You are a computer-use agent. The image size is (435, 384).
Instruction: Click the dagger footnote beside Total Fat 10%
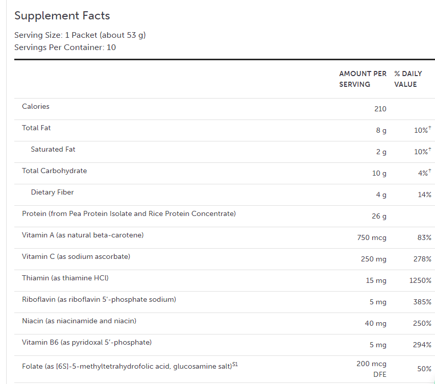430,128
